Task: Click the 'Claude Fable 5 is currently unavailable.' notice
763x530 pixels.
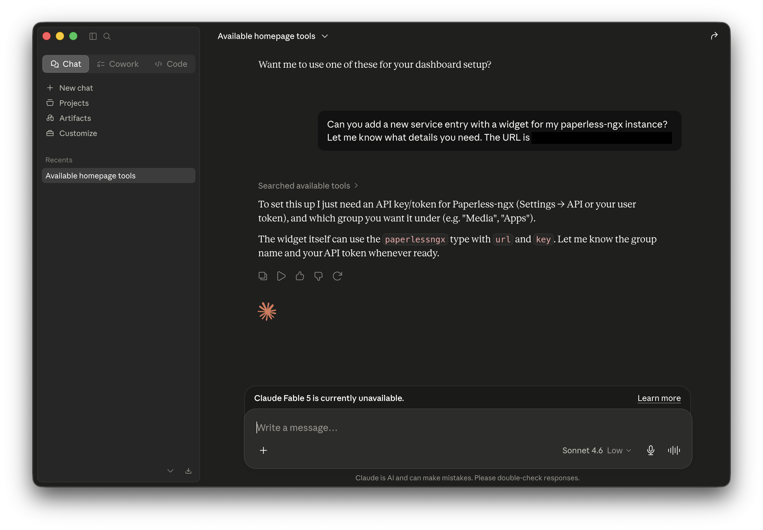Action: (x=329, y=398)
